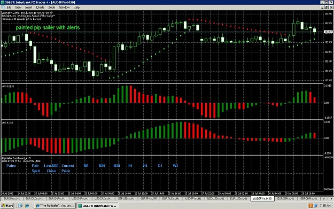Switch to the EURAUDm,H1 chart tab

coord(171,198)
